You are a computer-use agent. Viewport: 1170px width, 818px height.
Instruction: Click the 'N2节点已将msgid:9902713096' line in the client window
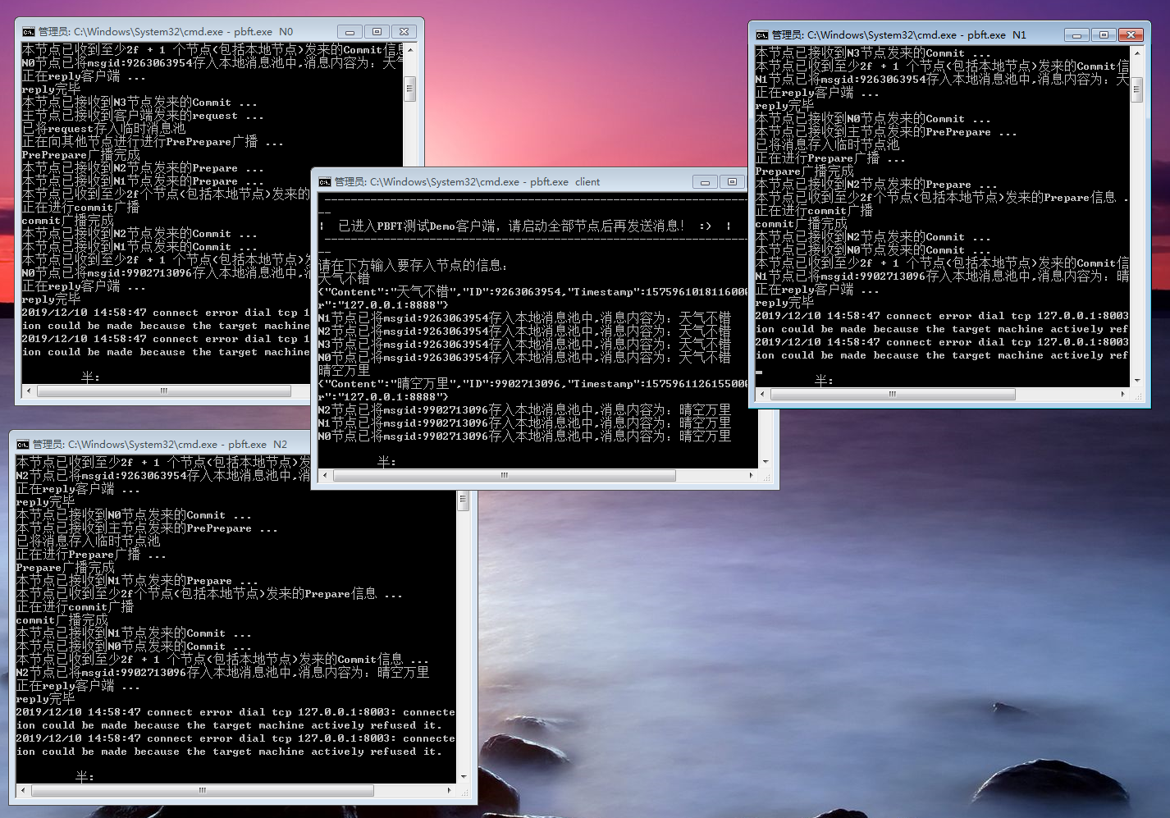(x=524, y=410)
